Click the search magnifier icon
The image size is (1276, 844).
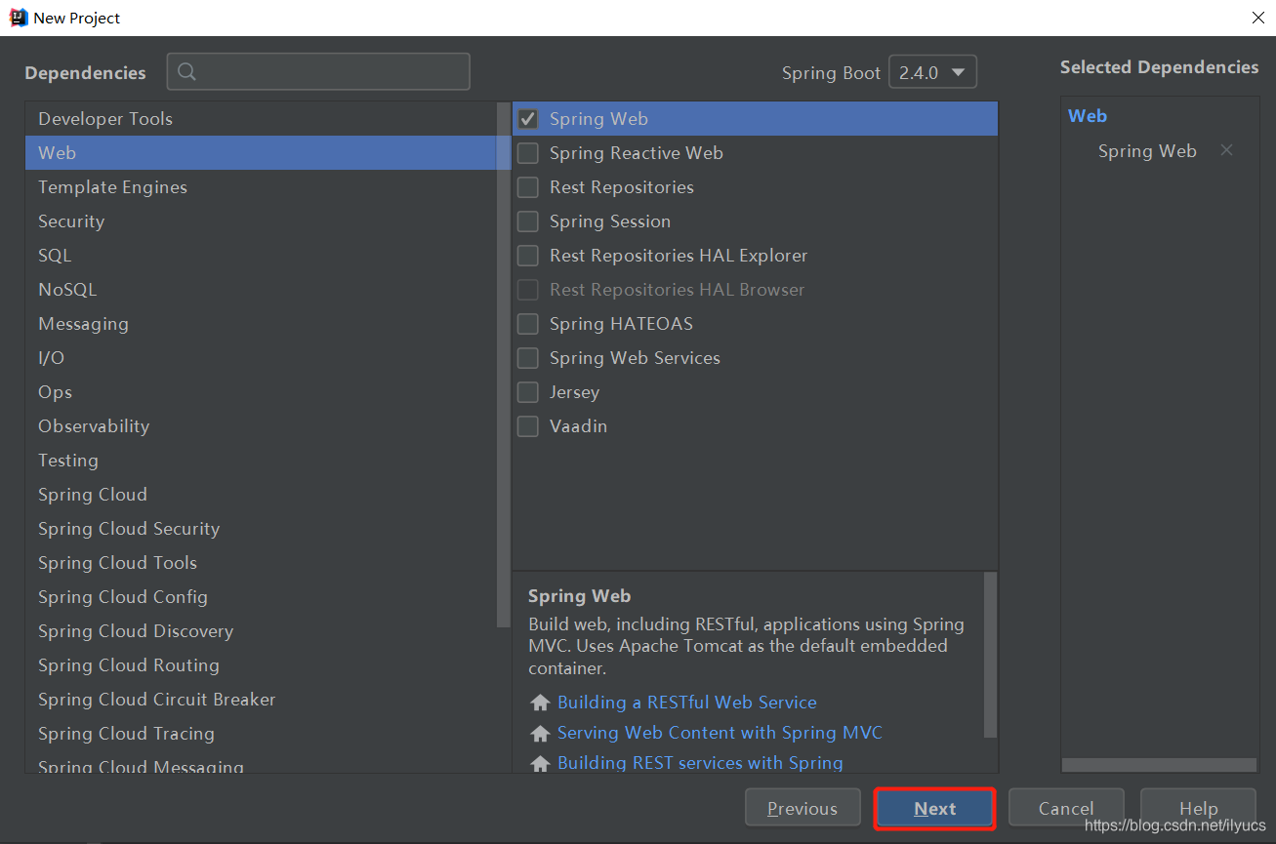click(x=187, y=72)
